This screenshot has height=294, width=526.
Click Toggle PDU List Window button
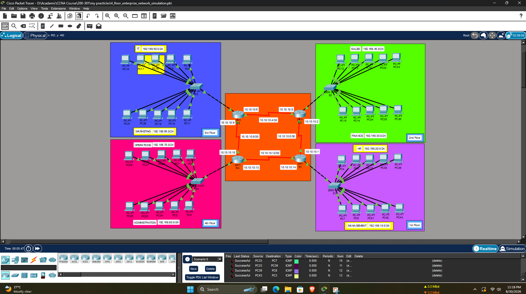tap(202, 277)
